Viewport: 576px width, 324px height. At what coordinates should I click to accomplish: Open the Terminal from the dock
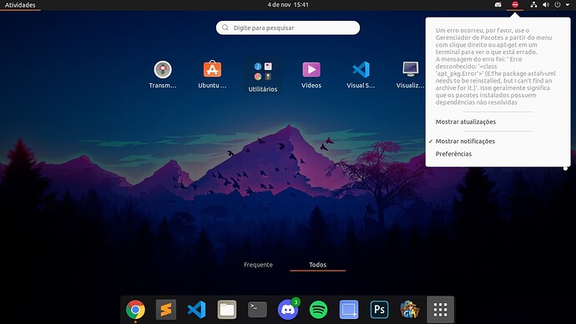pyautogui.click(x=257, y=310)
